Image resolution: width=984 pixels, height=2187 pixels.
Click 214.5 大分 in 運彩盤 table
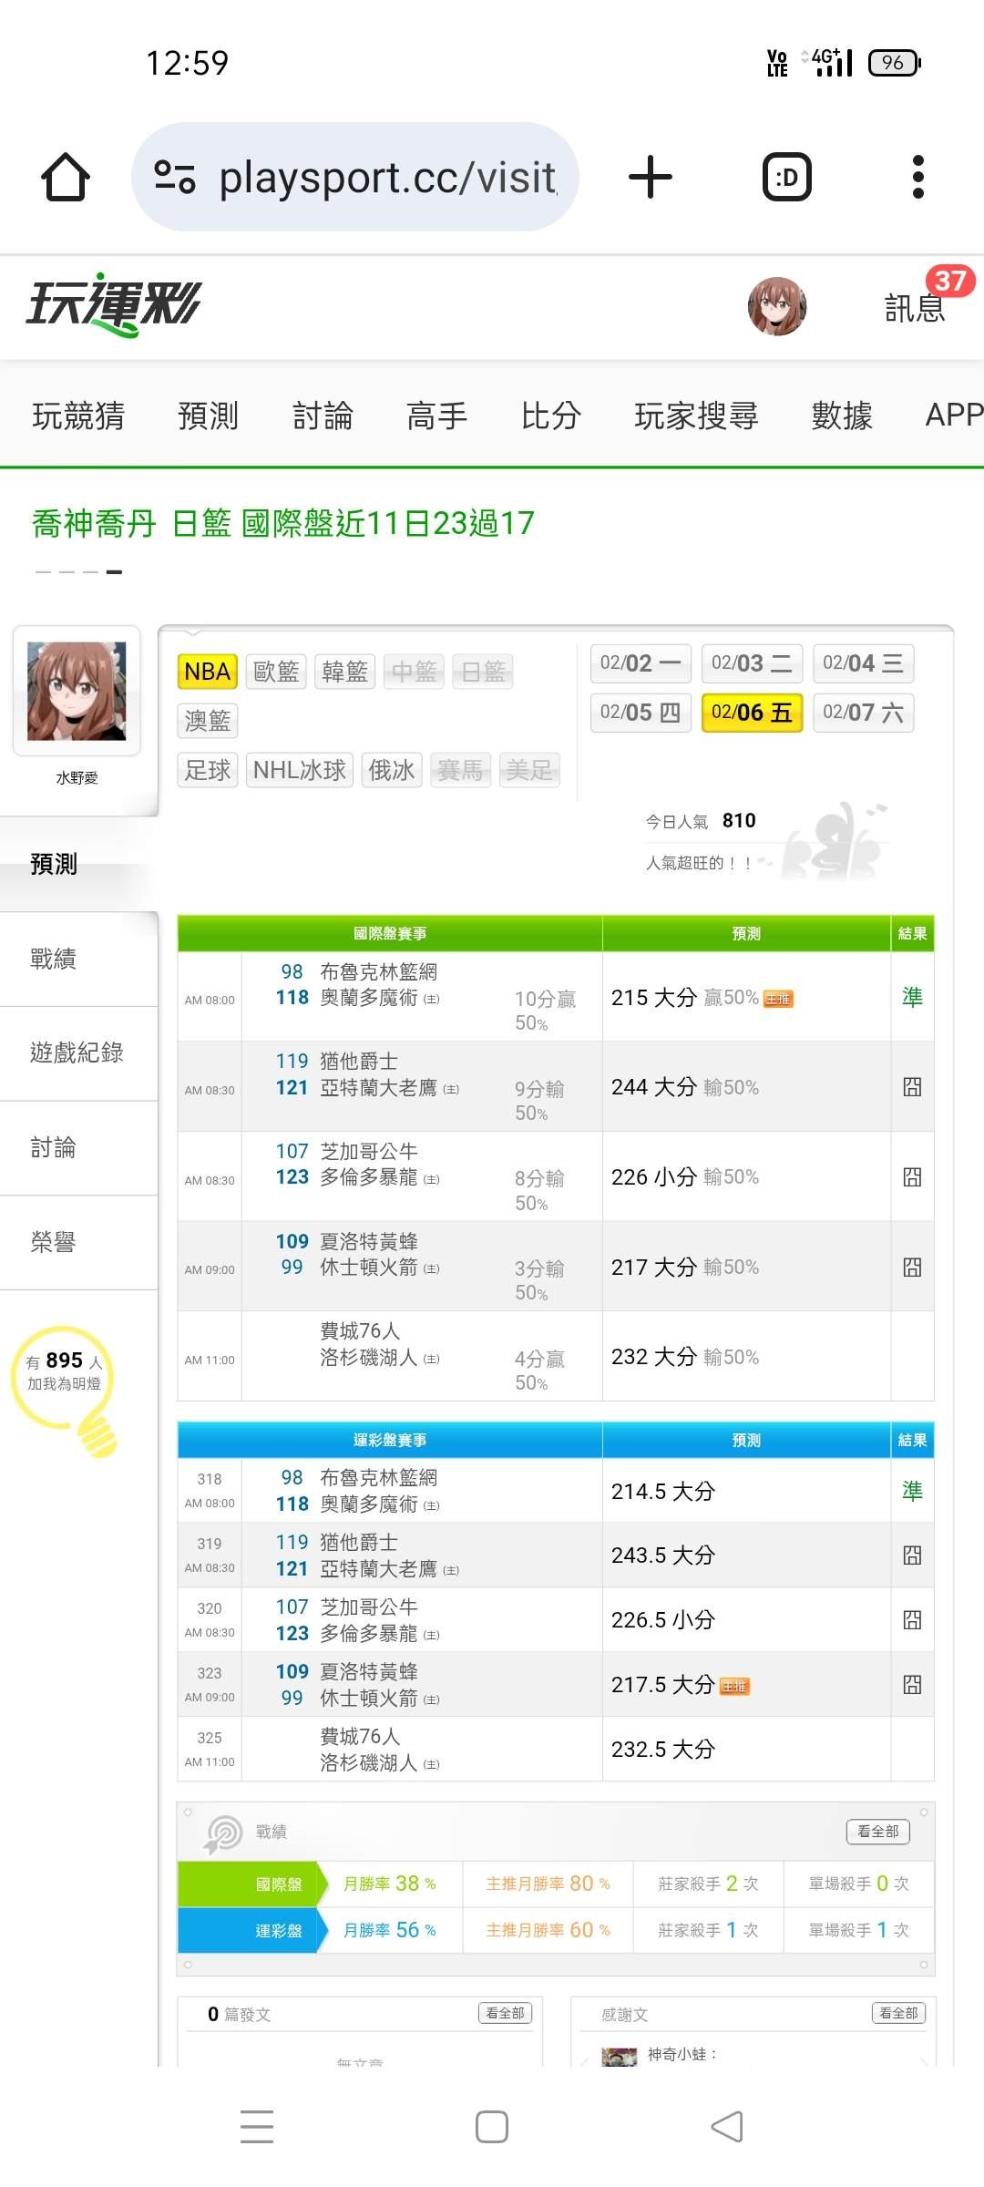pyautogui.click(x=663, y=1492)
